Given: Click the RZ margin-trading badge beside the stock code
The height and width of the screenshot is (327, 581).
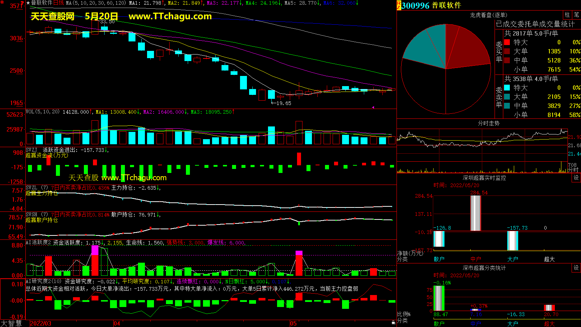Looking at the screenshot, I should [x=399, y=5].
